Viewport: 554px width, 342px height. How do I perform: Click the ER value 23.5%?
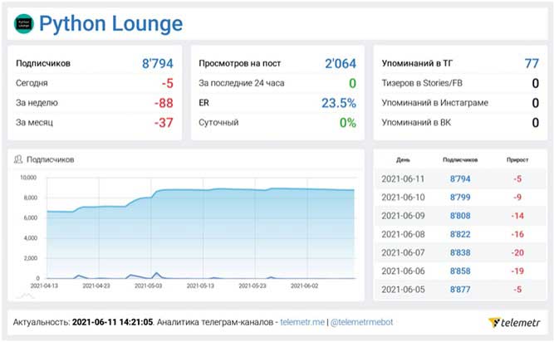338,103
